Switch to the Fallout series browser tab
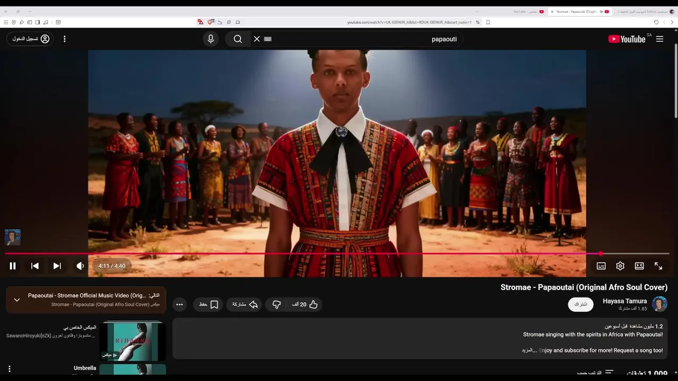Image resolution: width=678 pixels, height=381 pixels. [x=646, y=11]
